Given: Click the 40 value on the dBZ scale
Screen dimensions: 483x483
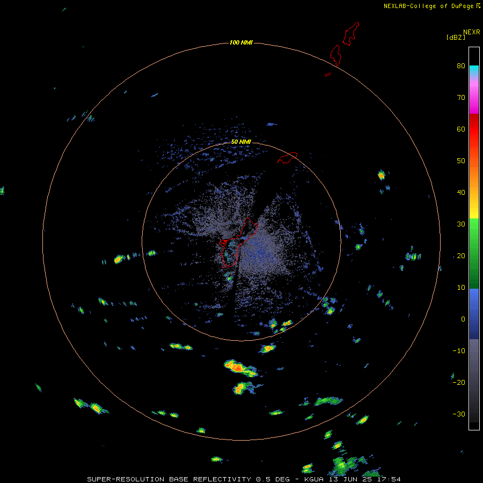Looking at the screenshot, I should [x=461, y=193].
